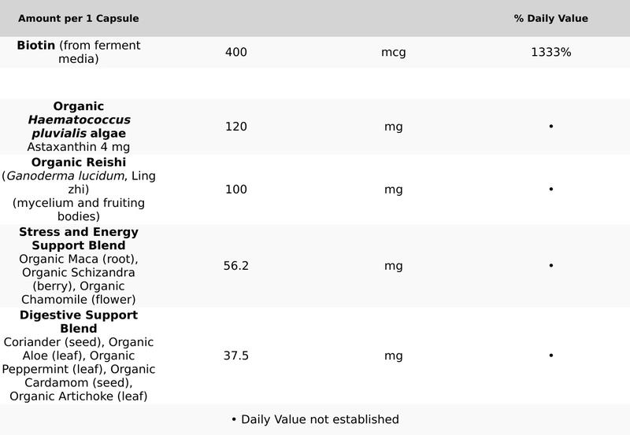
Task: Click the Astaxanthin 4 mg text
Action: coord(79,146)
